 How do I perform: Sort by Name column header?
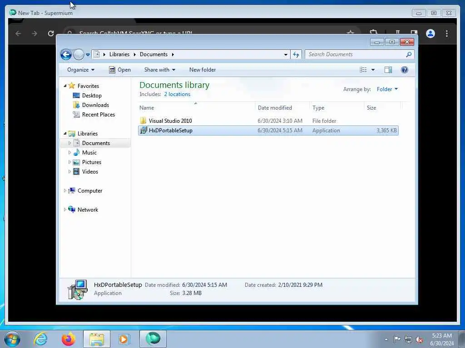click(196, 108)
